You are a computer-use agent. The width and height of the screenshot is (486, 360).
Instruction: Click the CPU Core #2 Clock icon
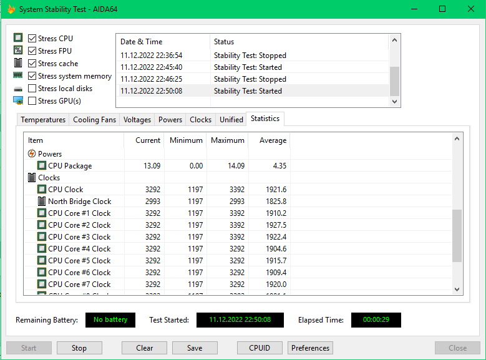tap(42, 225)
